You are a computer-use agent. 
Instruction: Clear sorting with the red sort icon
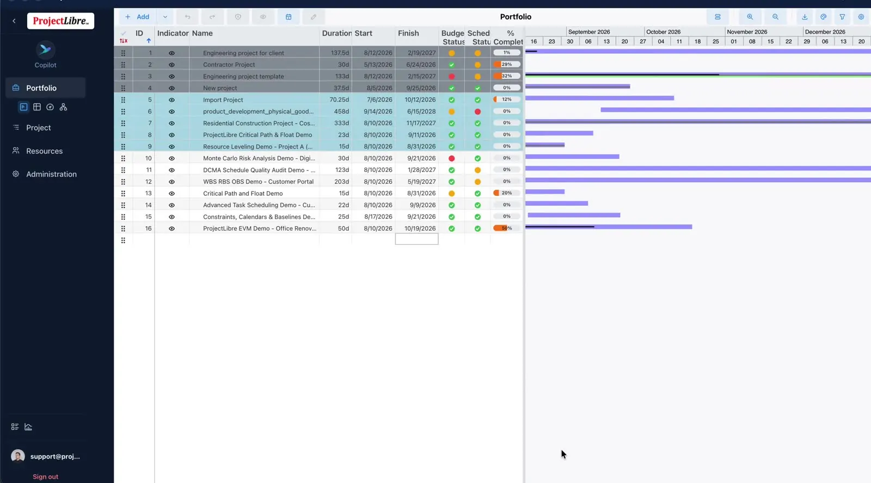point(124,41)
